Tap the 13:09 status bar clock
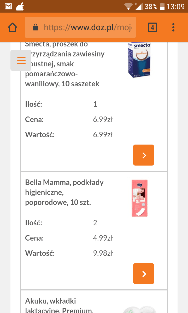 coord(175,6)
